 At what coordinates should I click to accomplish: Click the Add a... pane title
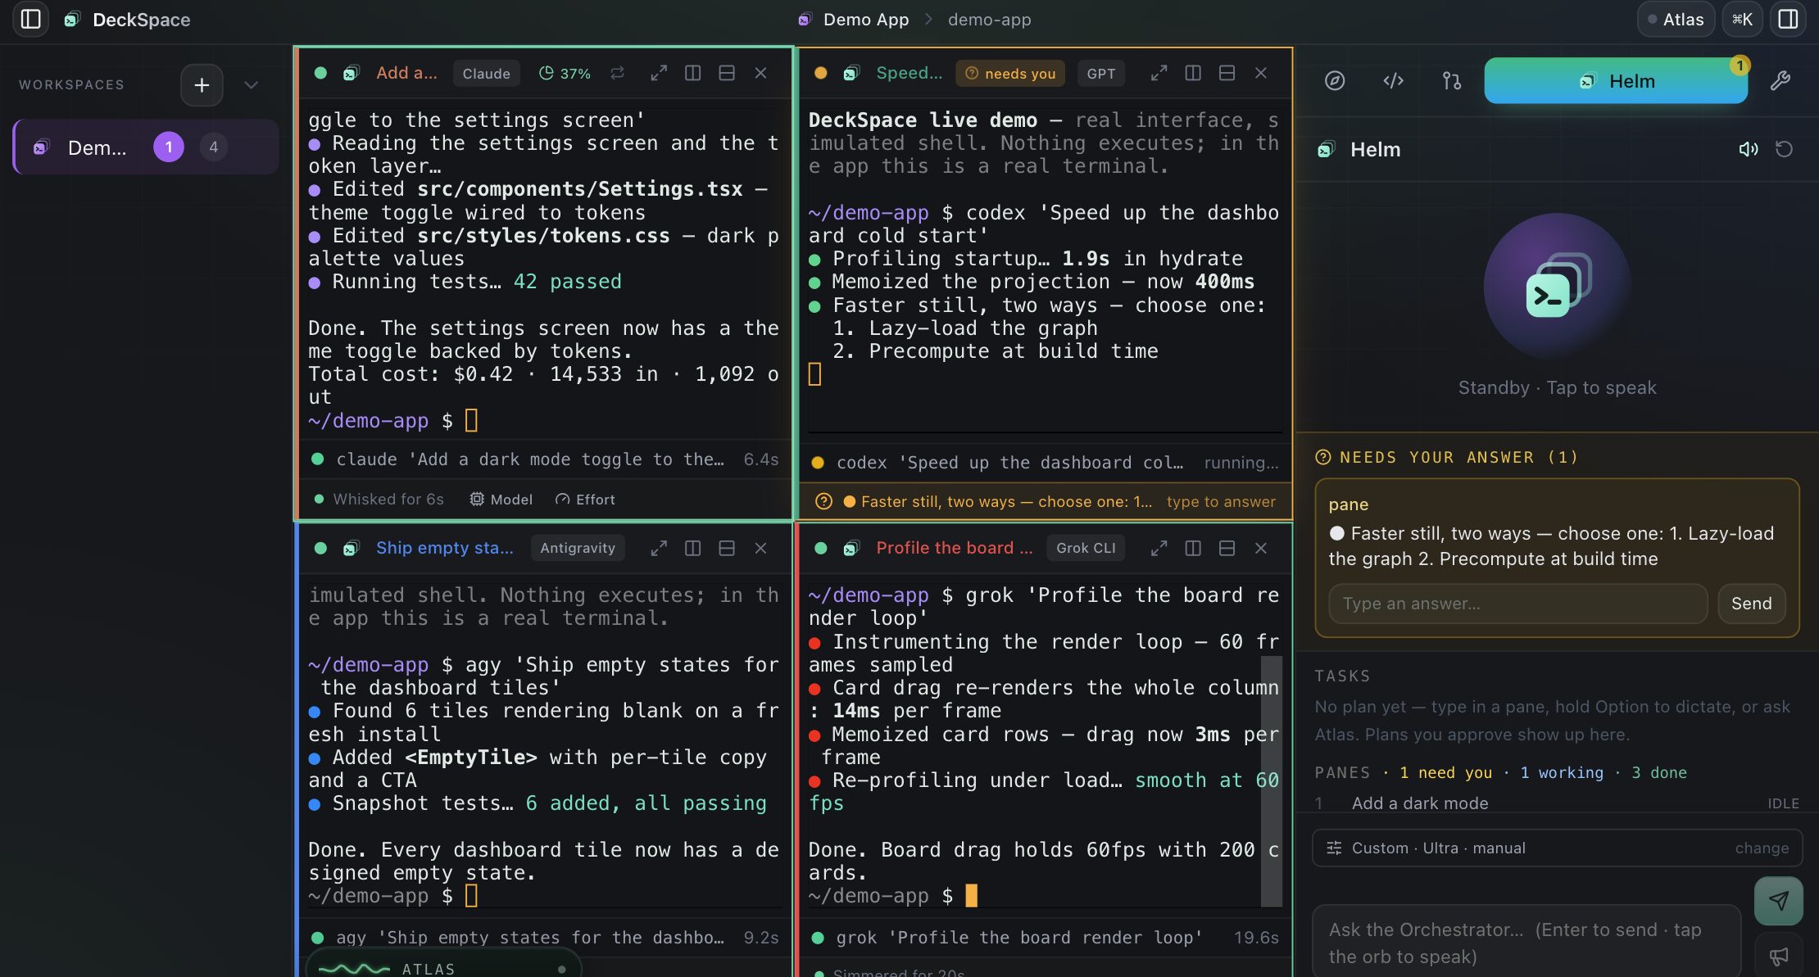point(406,73)
